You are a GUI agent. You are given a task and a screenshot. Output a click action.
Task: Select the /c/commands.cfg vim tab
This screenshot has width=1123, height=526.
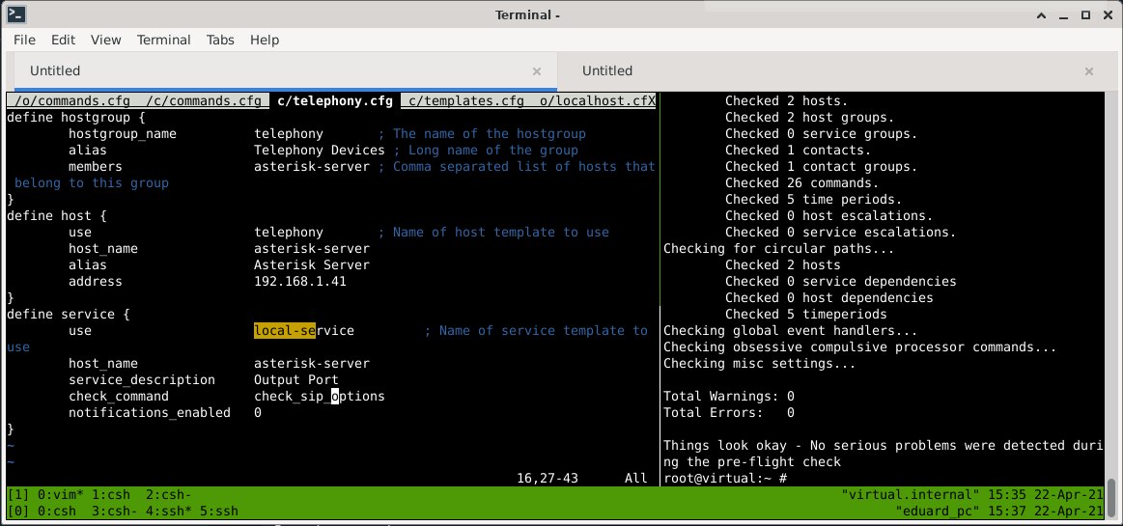(204, 101)
